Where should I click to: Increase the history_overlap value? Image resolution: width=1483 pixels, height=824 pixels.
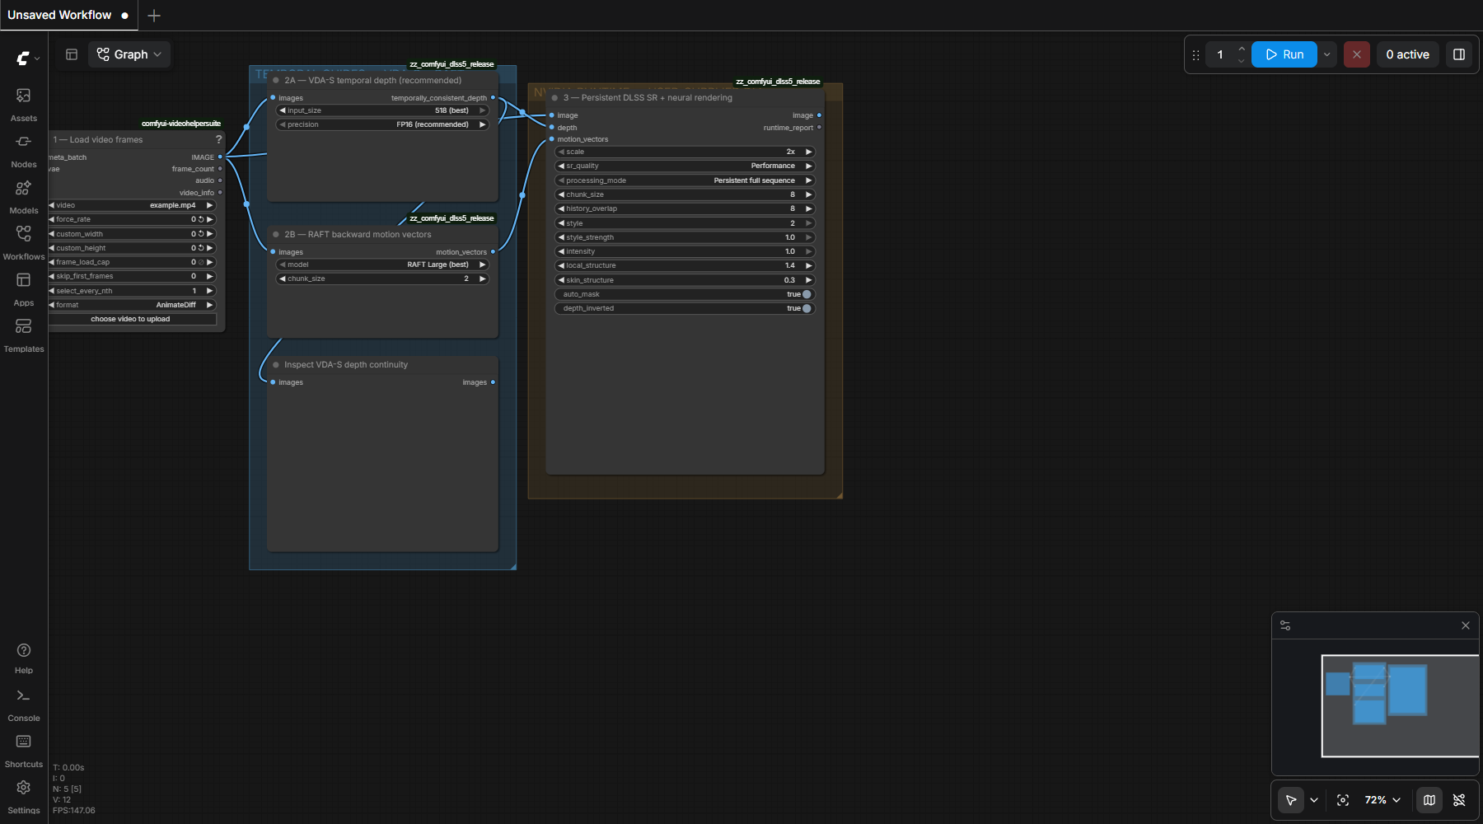tap(809, 208)
